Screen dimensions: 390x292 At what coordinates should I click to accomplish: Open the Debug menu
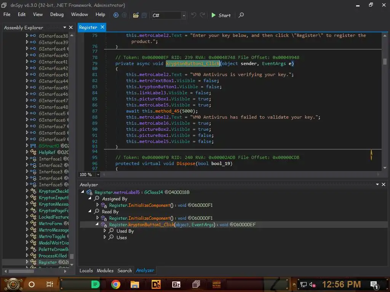click(x=57, y=14)
